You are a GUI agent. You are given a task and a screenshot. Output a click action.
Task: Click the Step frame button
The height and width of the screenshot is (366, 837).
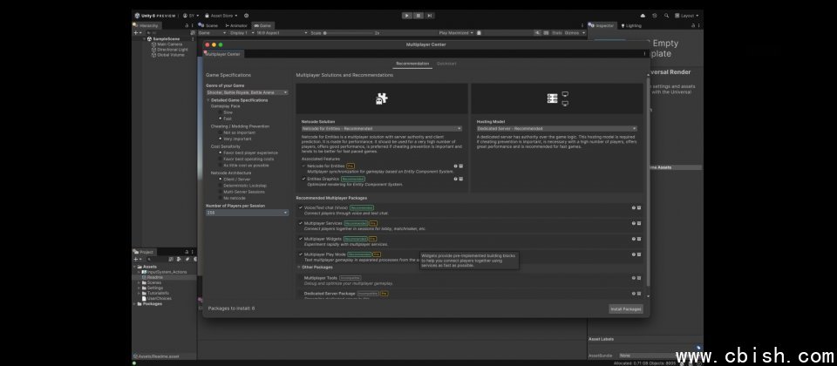point(430,16)
